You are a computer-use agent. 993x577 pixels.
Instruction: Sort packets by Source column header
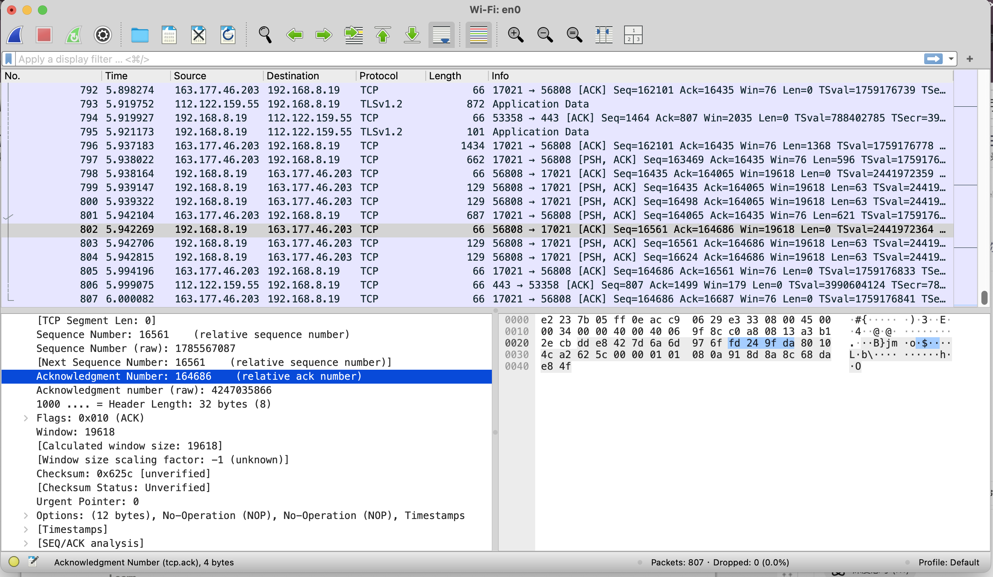click(190, 76)
